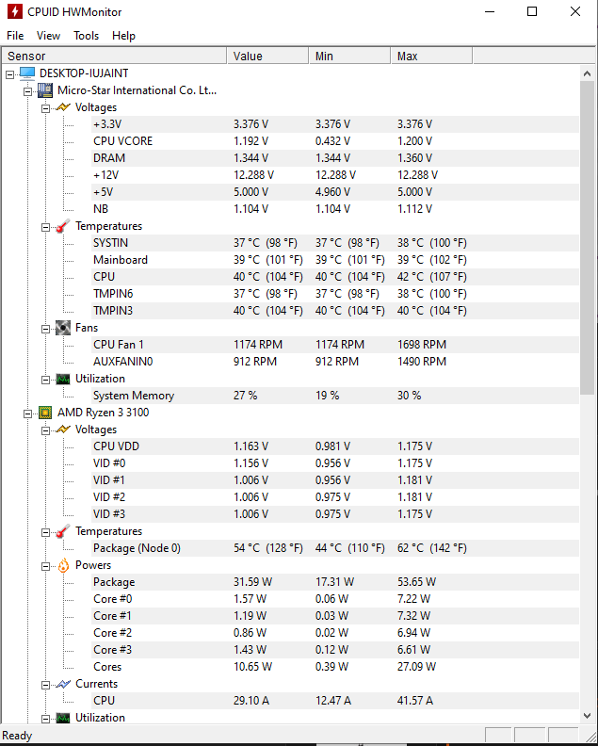This screenshot has height=746, width=598.
Task: Collapse the AMD Ryzen 3 3100 node
Action: [27, 414]
